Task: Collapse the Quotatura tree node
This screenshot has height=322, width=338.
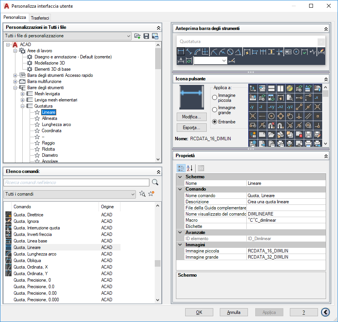Action: tap(22, 106)
